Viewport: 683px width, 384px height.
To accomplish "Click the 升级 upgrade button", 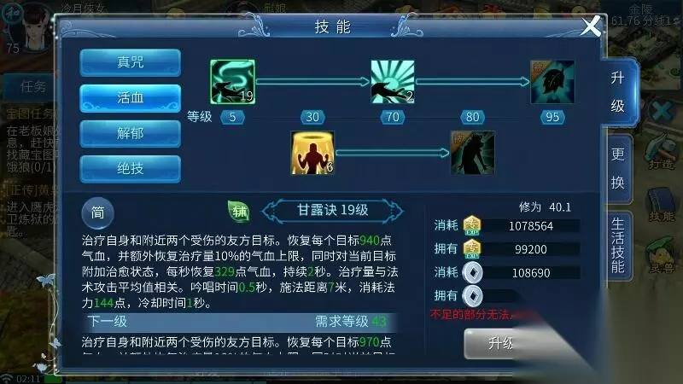I will pyautogui.click(x=501, y=344).
